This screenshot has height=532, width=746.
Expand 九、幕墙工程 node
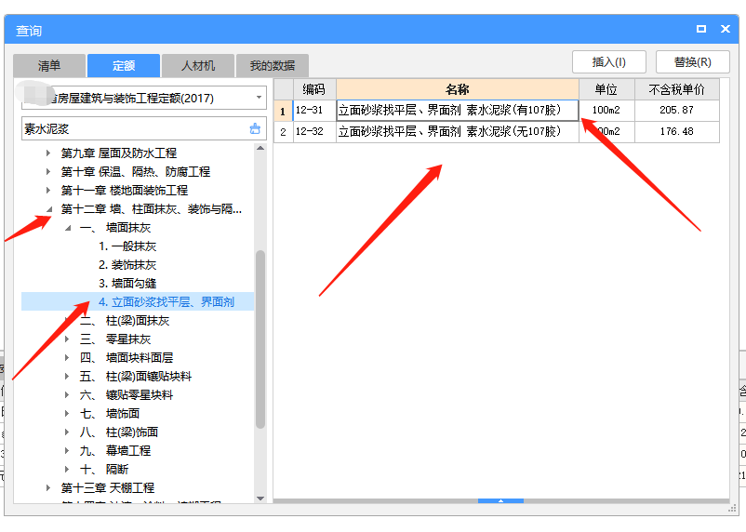coord(67,451)
